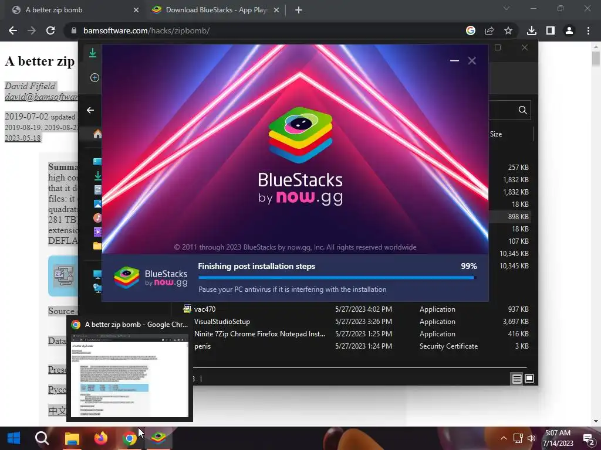Click the Source link on the web page
Image resolution: width=601 pixels, height=450 pixels.
[x=61, y=311]
